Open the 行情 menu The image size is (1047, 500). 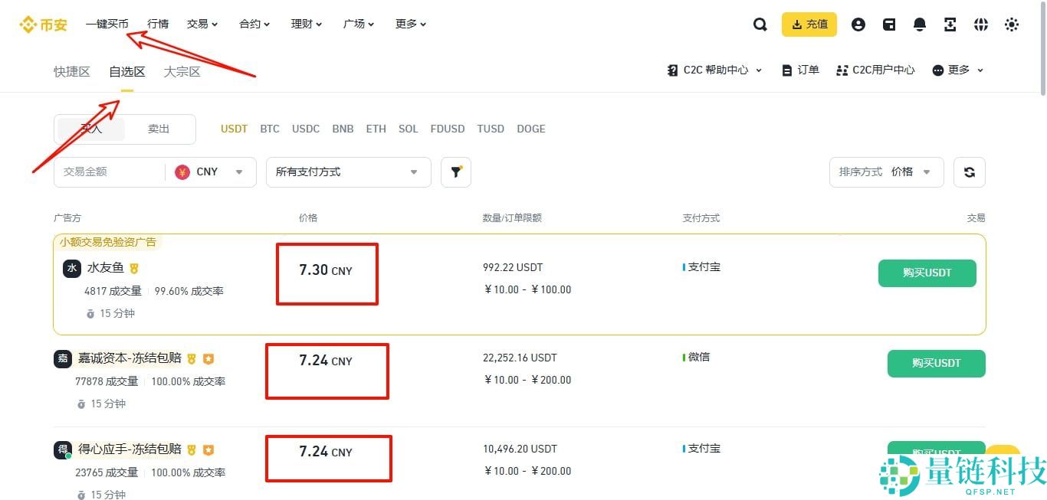[x=158, y=24]
